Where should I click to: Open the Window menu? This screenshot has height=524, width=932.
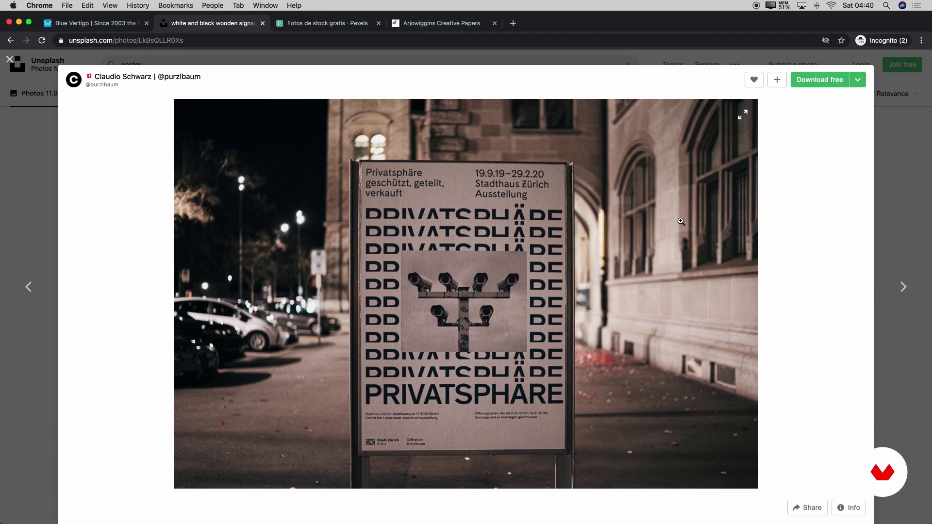[x=266, y=5]
